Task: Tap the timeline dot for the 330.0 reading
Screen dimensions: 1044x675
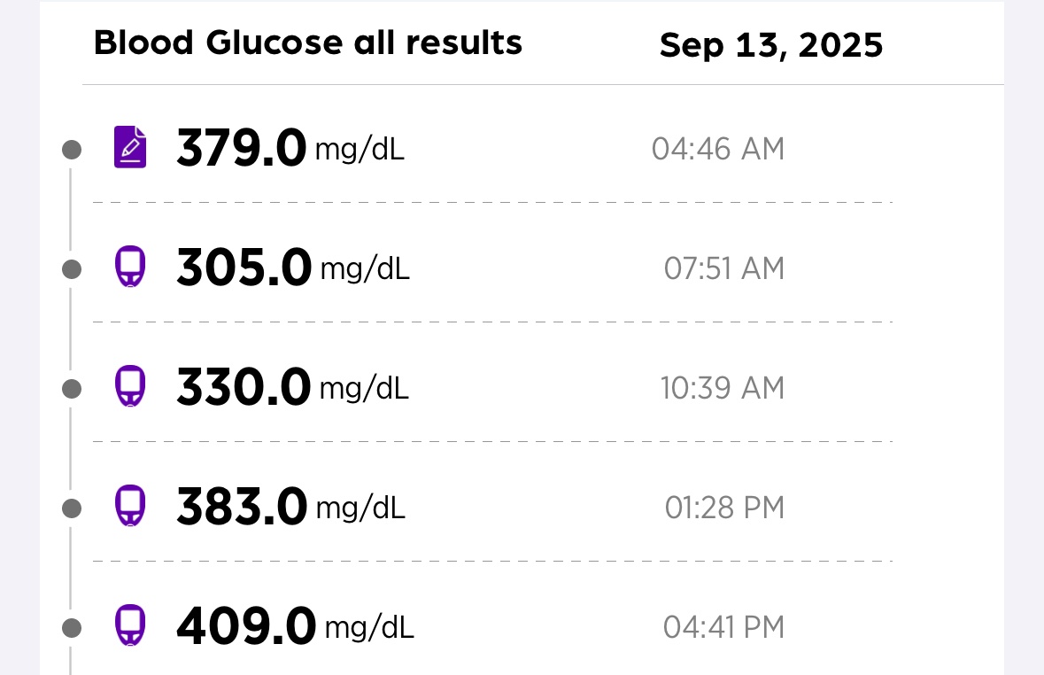Action: coord(72,388)
